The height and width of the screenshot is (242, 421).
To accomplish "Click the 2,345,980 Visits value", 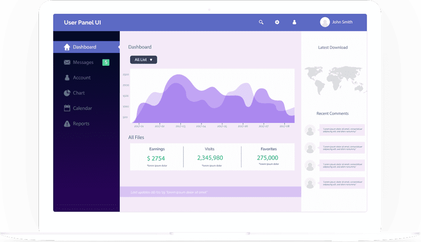I will tap(210, 158).
